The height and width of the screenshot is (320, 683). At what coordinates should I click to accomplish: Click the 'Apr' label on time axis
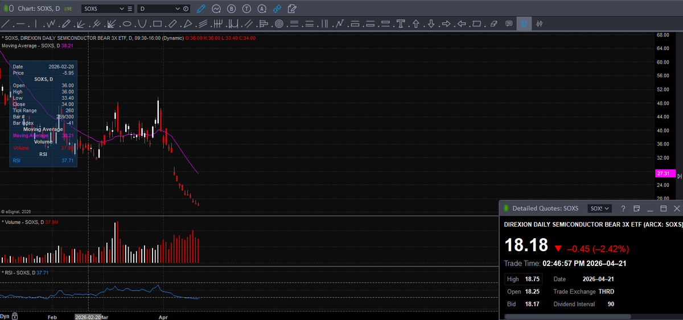point(164,317)
